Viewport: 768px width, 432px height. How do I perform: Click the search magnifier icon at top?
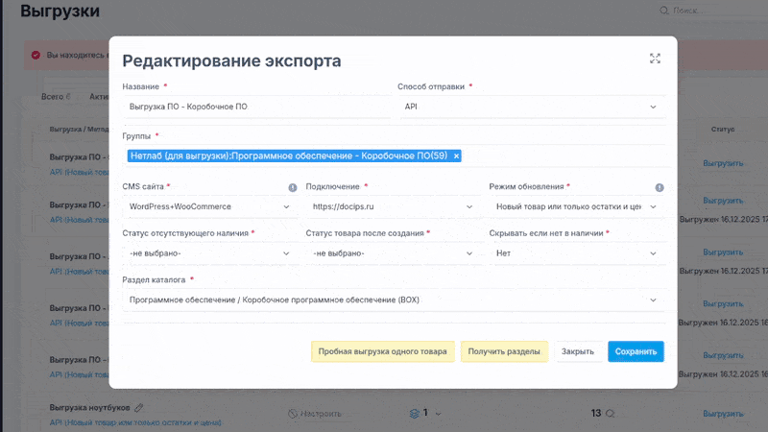(662, 11)
